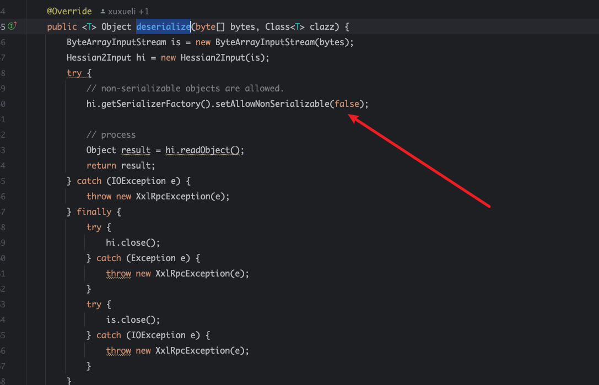Click the @Override annotation

pyautogui.click(x=69, y=11)
